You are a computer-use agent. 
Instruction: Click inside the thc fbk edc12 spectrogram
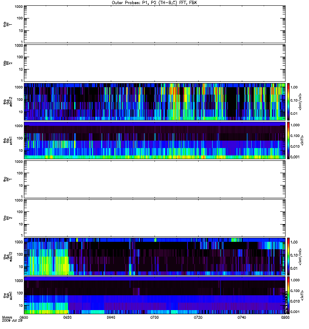154,256
